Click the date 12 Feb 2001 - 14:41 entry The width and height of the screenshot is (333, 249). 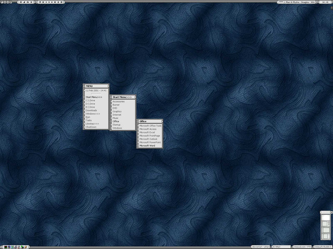click(x=96, y=90)
